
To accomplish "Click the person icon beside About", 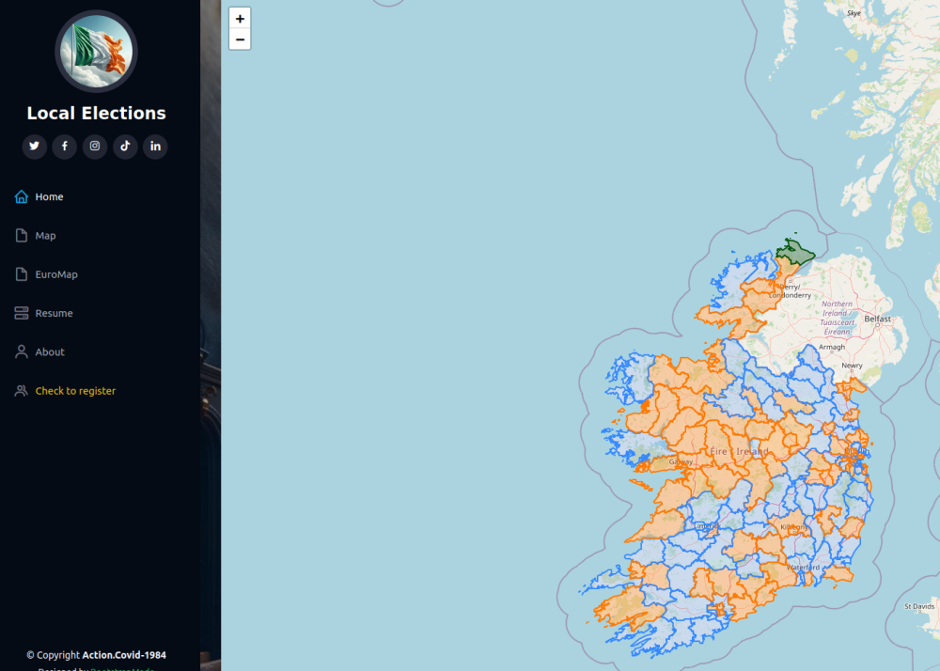I will 22,352.
